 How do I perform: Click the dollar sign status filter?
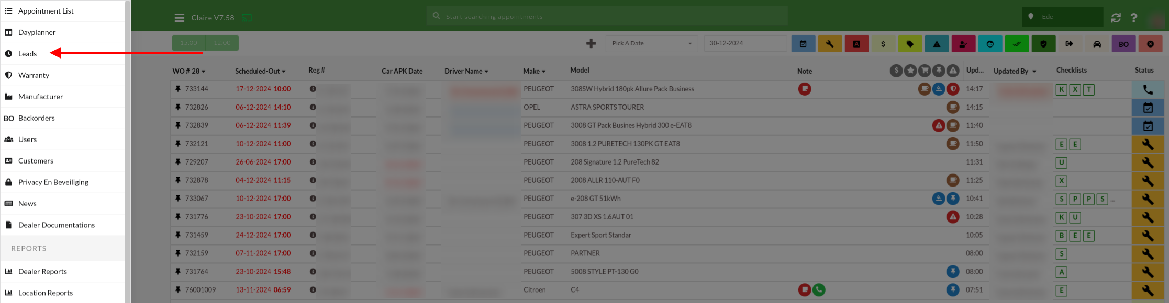pos(883,44)
